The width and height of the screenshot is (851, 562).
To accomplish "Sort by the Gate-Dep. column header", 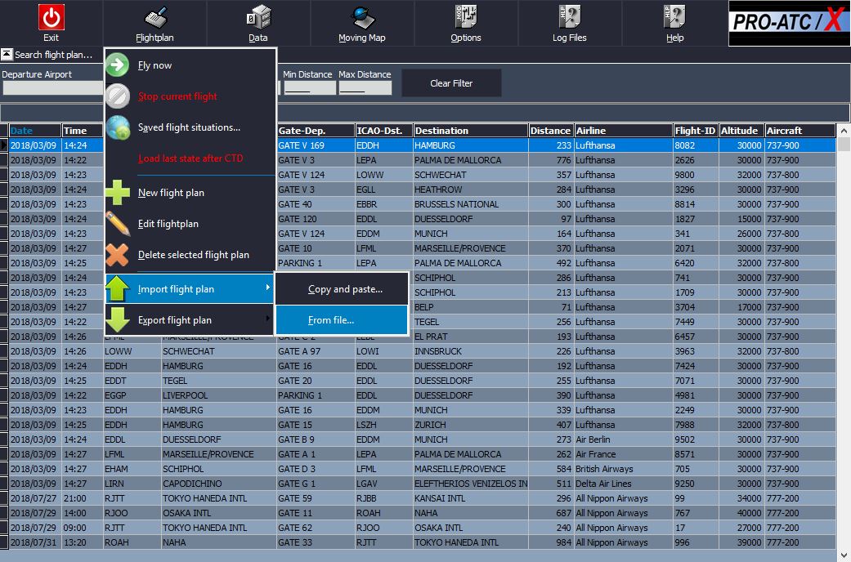I will 316,131.
